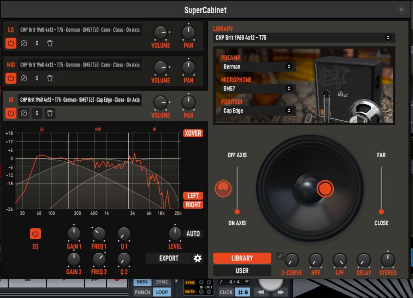The height and width of the screenshot is (298, 413).
Task: Toggle the LEFT channel button
Action: (x=193, y=196)
